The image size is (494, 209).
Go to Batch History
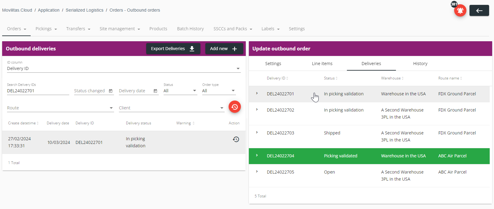point(190,29)
